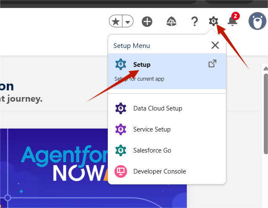This screenshot has width=268, height=208.
Task: Open Service Setup from the menu
Action: (x=152, y=129)
